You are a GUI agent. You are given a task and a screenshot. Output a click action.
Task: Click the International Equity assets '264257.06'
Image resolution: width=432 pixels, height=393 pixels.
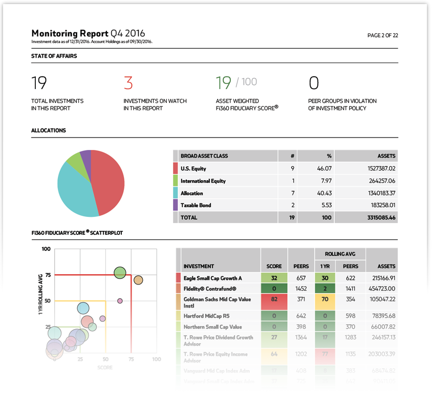click(x=382, y=181)
